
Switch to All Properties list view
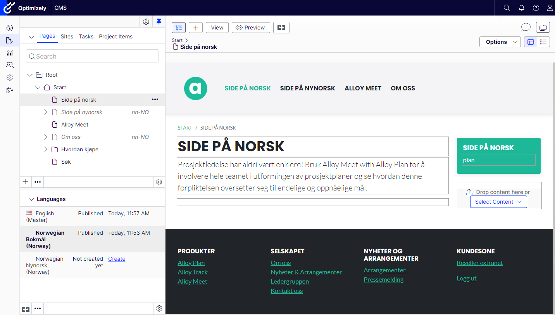tap(543, 42)
